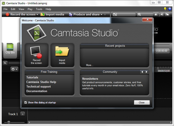Click the Record the screen tile in Welcome dialog
This screenshot has width=174, height=126.
pos(37,55)
